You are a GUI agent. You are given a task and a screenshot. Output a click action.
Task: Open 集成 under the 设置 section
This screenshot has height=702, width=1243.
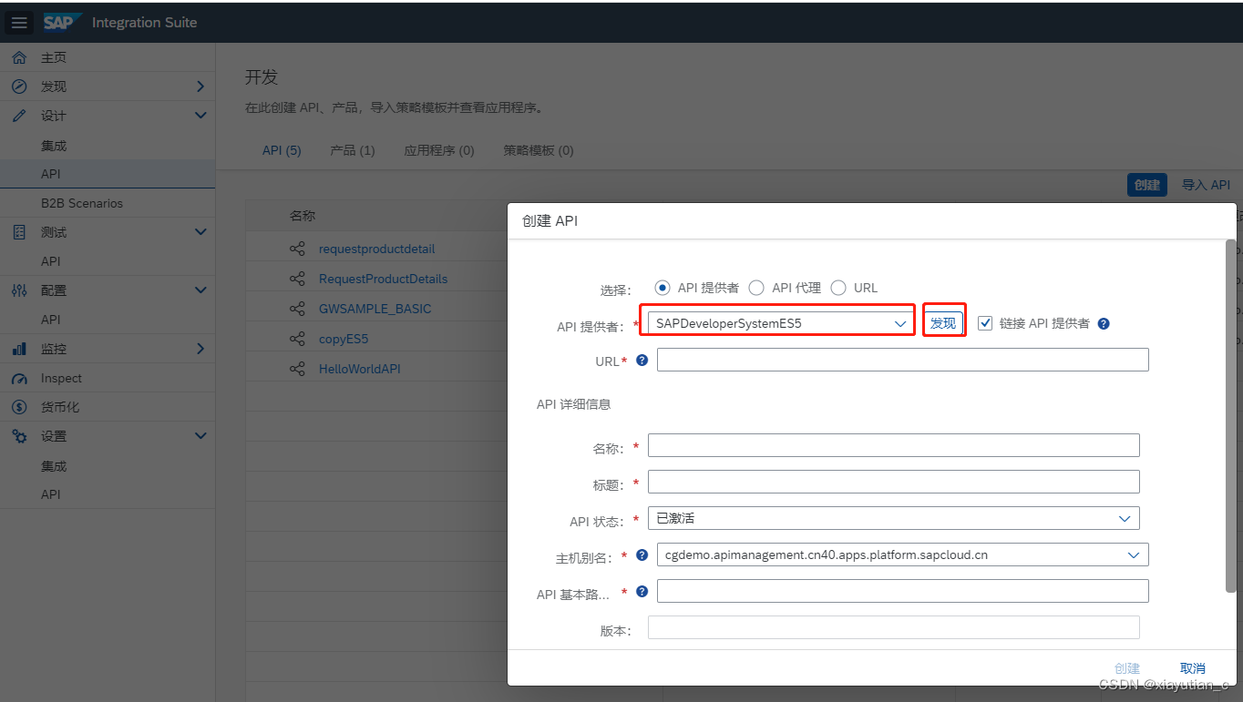click(x=54, y=466)
